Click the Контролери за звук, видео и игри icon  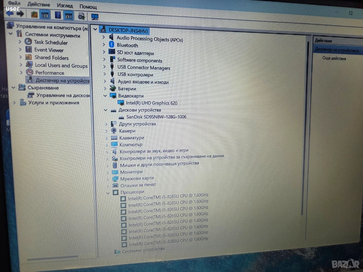pos(114,152)
